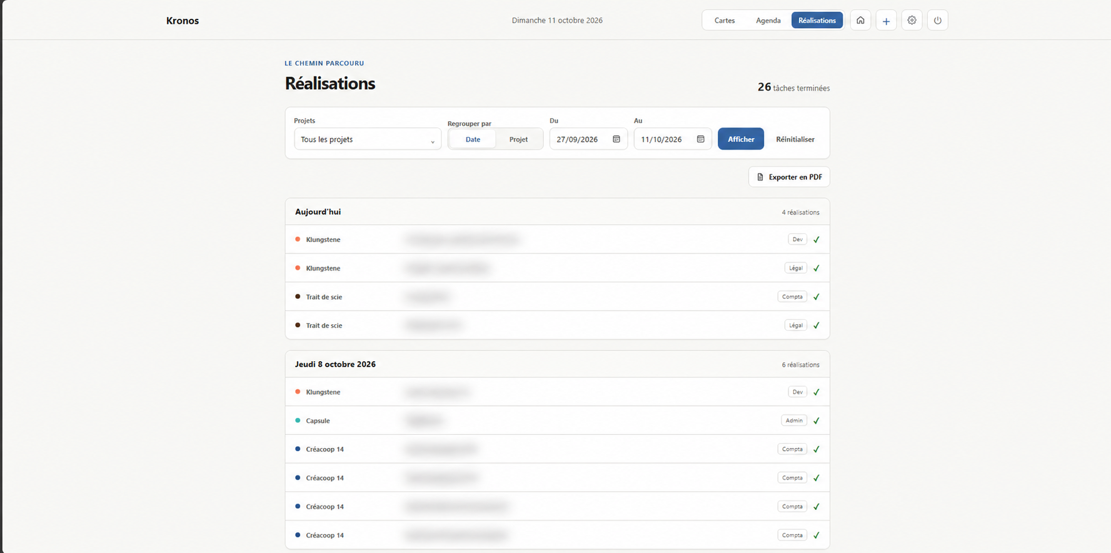Screen dimensions: 1111x553
Task: Open calendar picker for Au date
Action: [701, 139]
